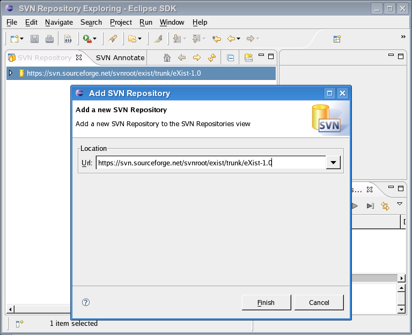Click the right arrow of the horizontal scrollbar
Viewport: 412px width, 335px height.
[x=401, y=278]
